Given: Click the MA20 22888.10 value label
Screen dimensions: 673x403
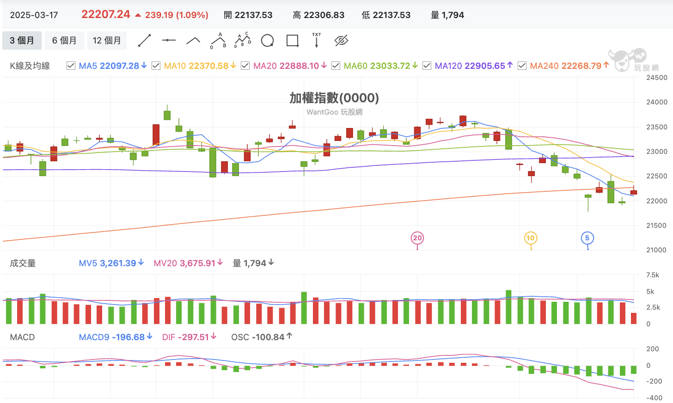Looking at the screenshot, I should 290,66.
